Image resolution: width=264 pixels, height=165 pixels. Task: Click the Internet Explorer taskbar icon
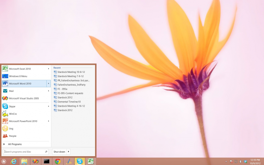point(14,161)
